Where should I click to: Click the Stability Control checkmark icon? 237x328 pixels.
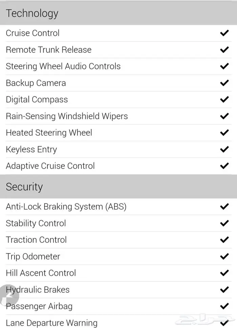click(x=224, y=223)
